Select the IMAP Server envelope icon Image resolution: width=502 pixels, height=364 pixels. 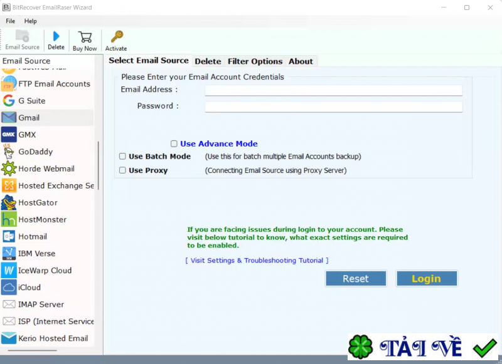pos(9,304)
